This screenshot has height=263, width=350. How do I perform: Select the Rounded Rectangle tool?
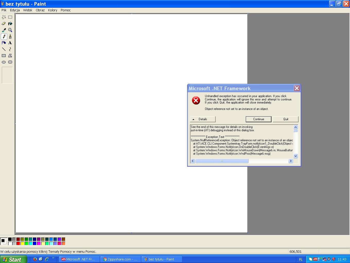10,62
